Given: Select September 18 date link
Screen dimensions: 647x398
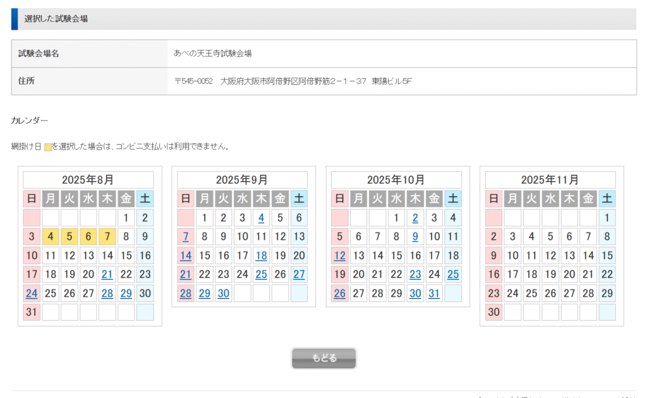Looking at the screenshot, I should [x=261, y=256].
